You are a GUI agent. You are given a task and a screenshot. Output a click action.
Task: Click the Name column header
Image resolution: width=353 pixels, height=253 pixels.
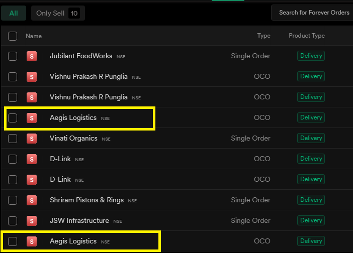(34, 36)
